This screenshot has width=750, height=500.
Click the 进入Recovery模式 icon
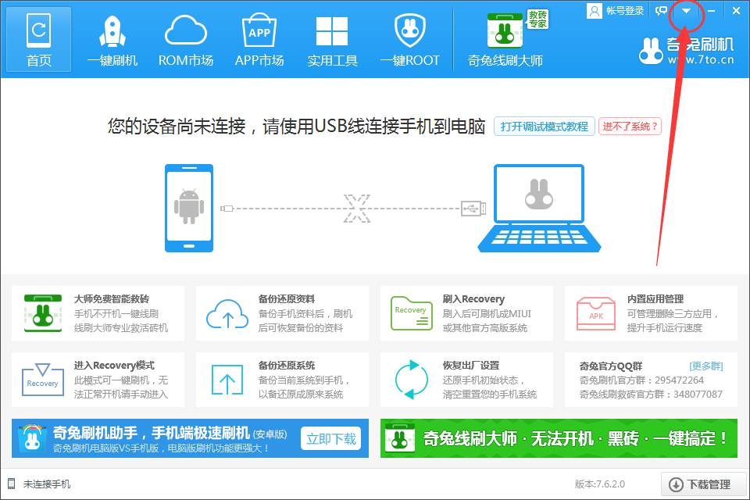coord(43,381)
